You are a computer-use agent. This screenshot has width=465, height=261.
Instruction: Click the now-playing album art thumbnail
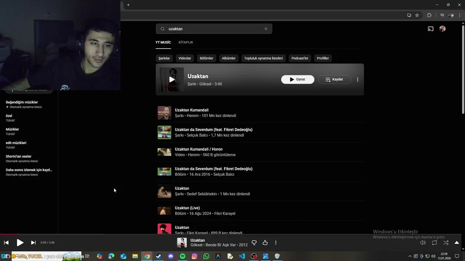coord(182,243)
